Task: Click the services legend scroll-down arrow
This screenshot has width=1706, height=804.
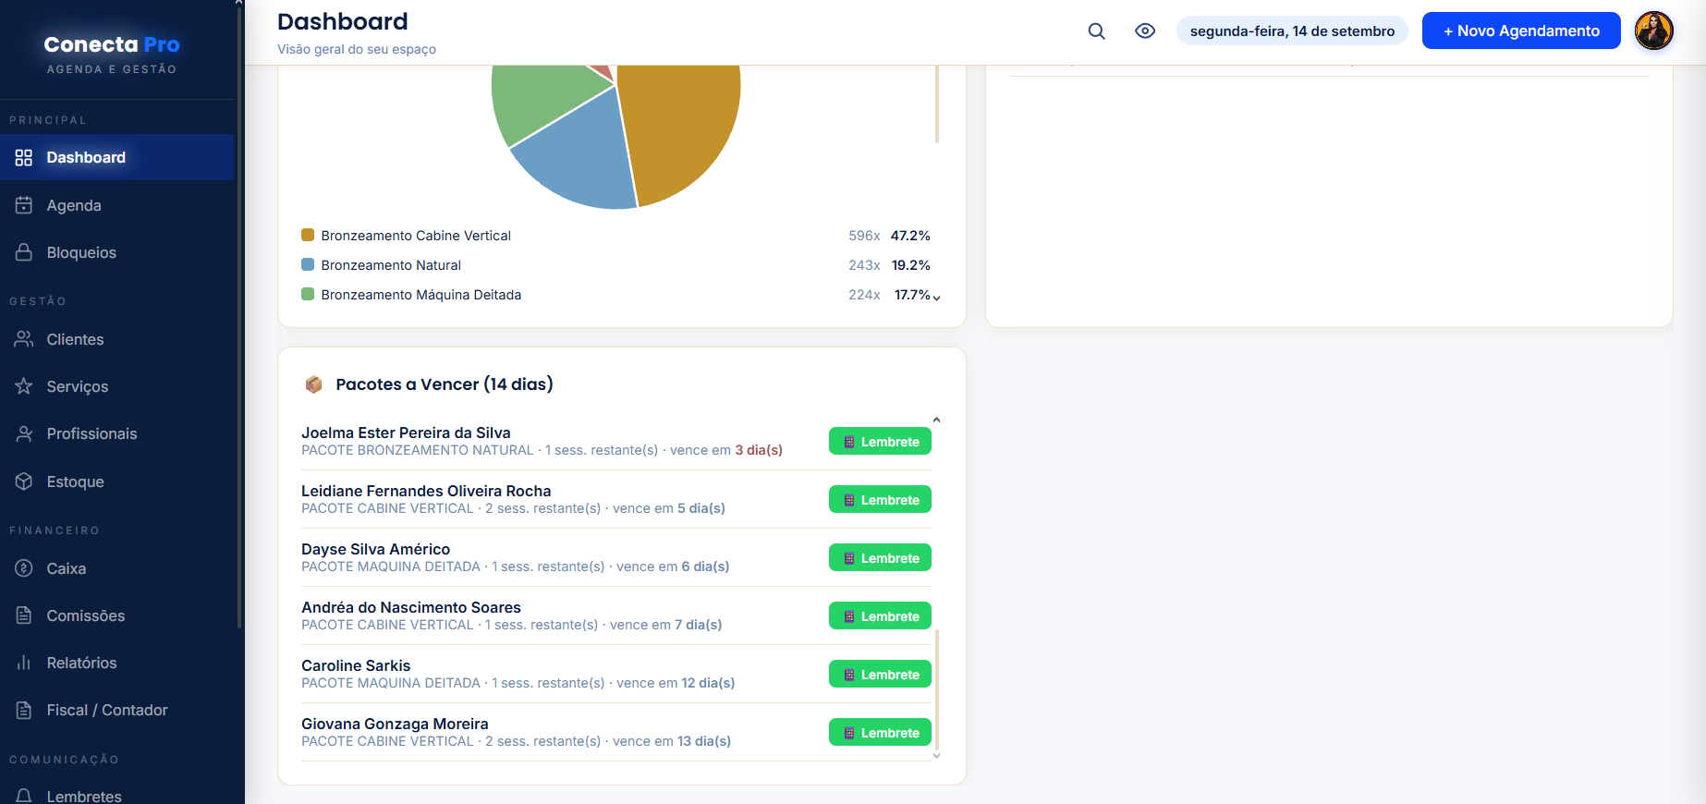Action: [x=936, y=298]
